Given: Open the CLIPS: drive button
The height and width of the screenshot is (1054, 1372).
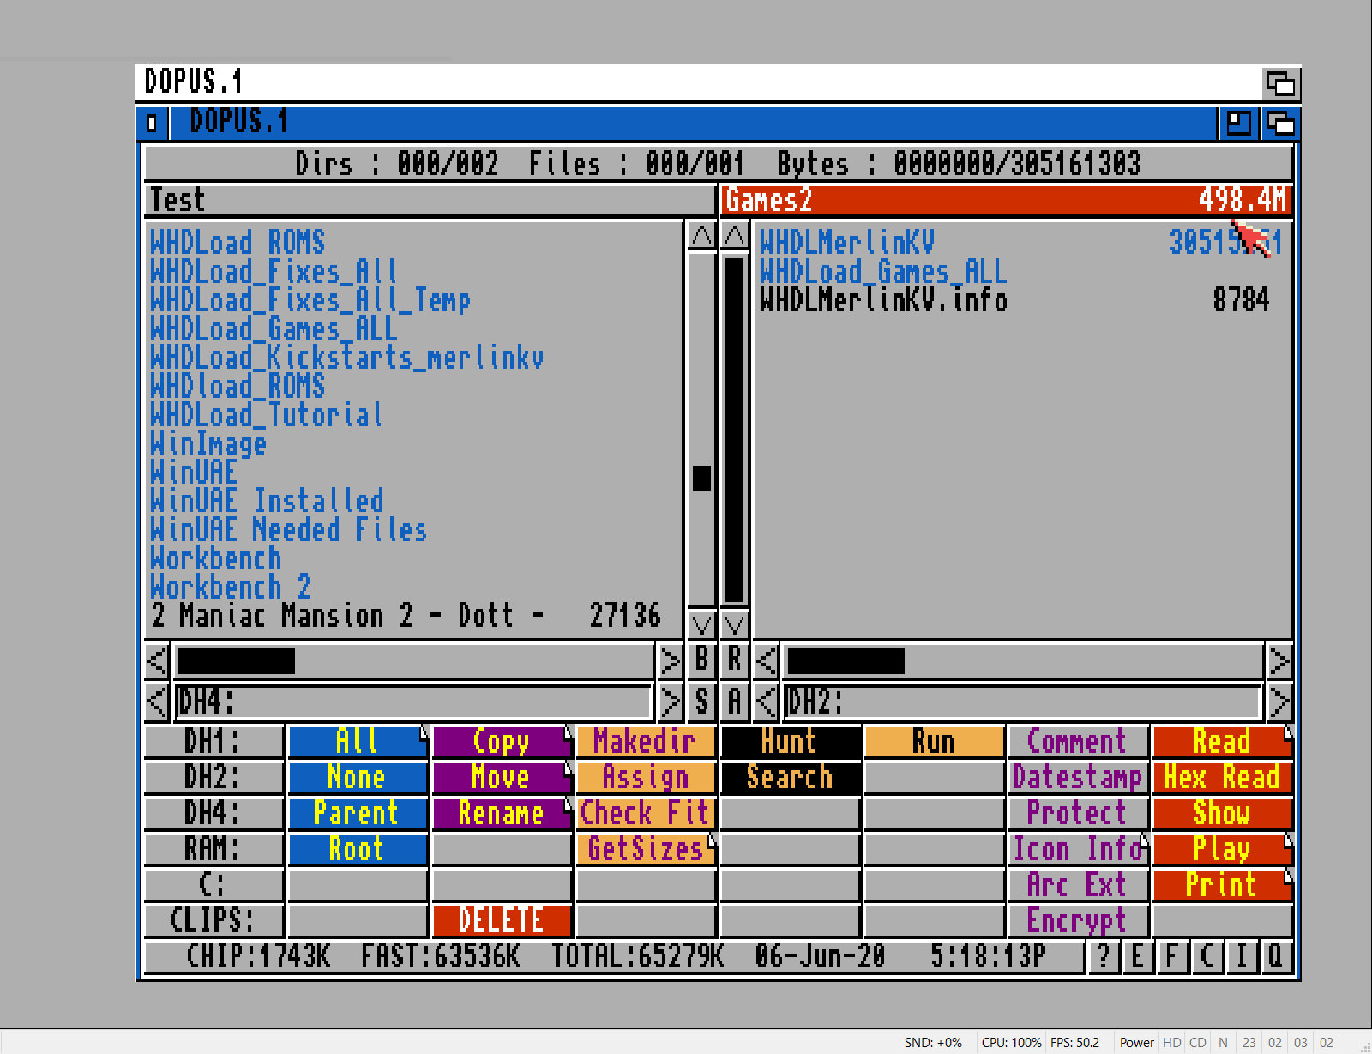Looking at the screenshot, I should 214,920.
